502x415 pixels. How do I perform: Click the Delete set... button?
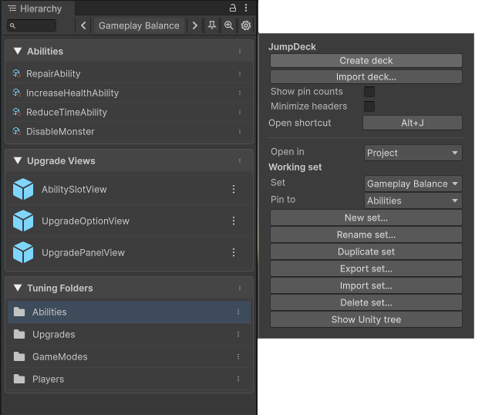coord(366,302)
